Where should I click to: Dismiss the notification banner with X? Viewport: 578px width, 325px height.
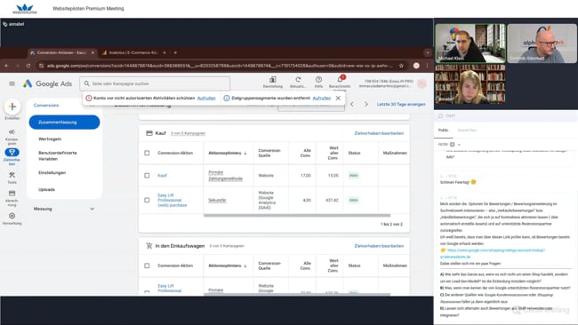pyautogui.click(x=338, y=98)
